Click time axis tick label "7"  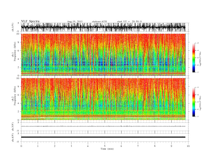click(138, 146)
